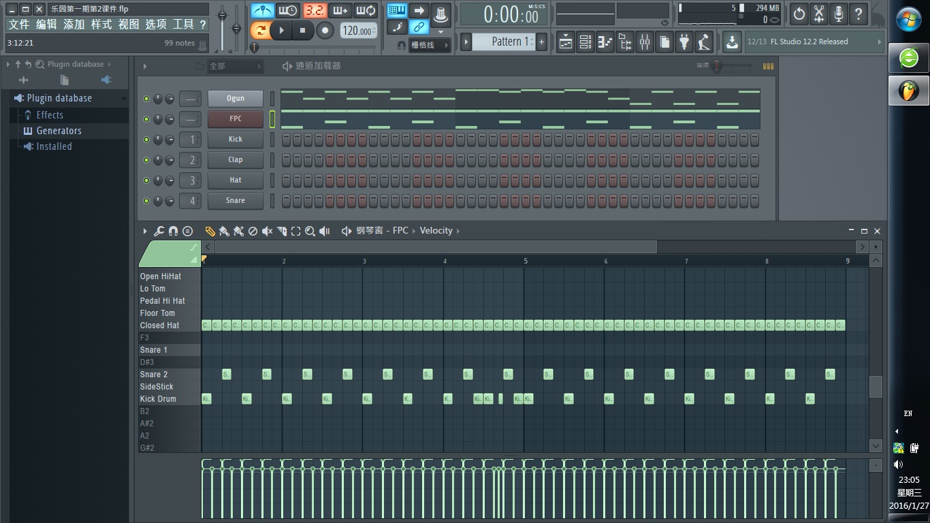Click the piano roll magnet snap icon
This screenshot has width=930, height=523.
pyautogui.click(x=173, y=231)
